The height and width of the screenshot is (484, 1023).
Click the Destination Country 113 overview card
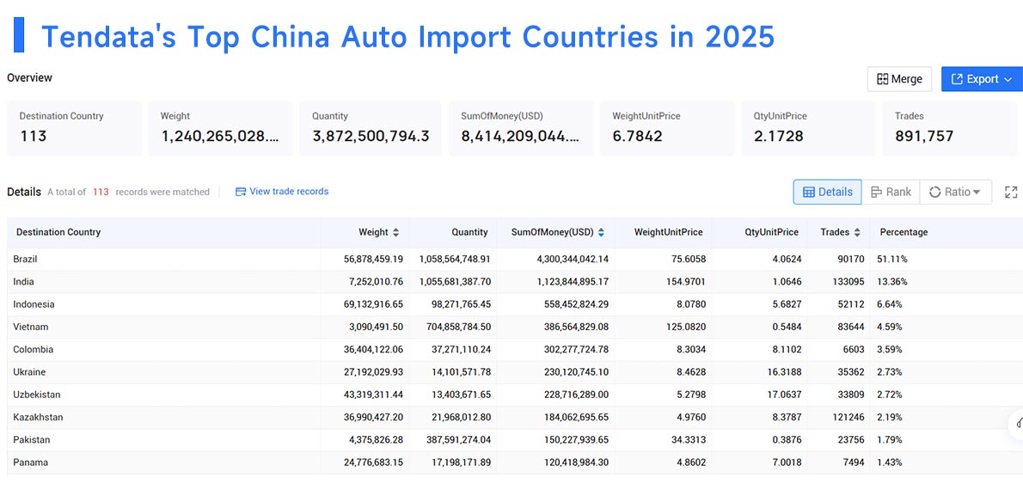click(75, 128)
